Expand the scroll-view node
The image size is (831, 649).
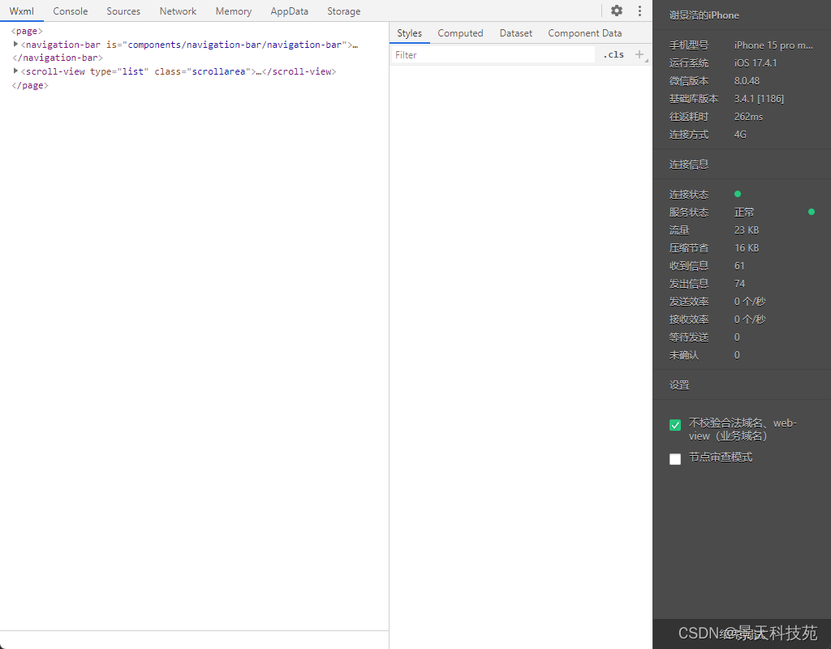(x=15, y=71)
